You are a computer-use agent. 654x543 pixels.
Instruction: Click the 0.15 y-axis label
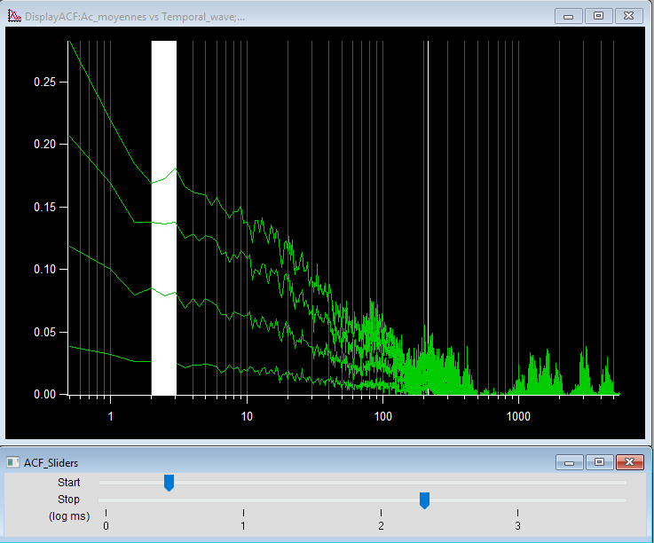tap(44, 207)
